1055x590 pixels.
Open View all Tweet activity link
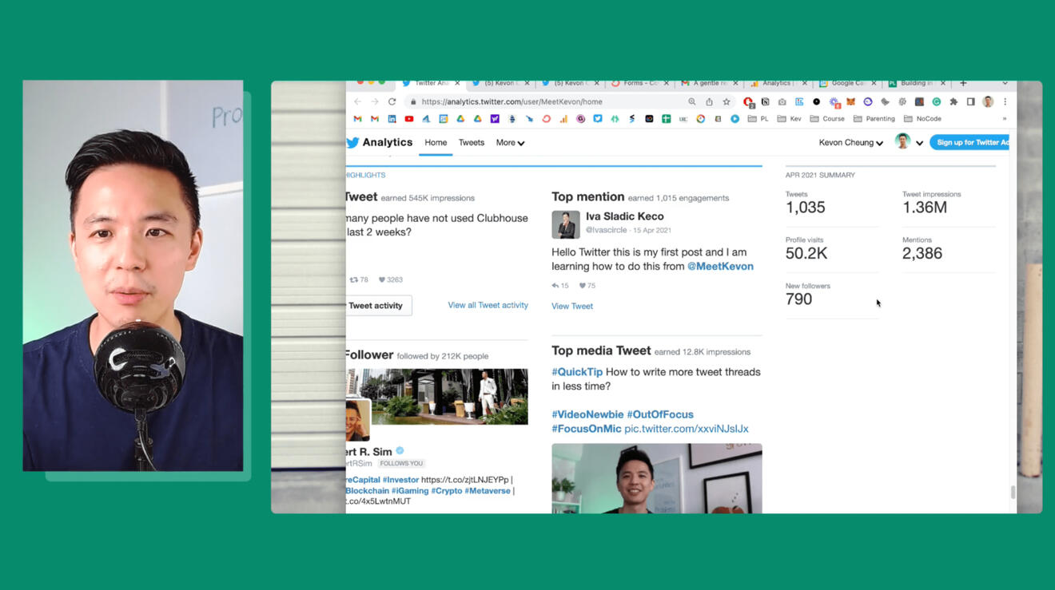488,305
